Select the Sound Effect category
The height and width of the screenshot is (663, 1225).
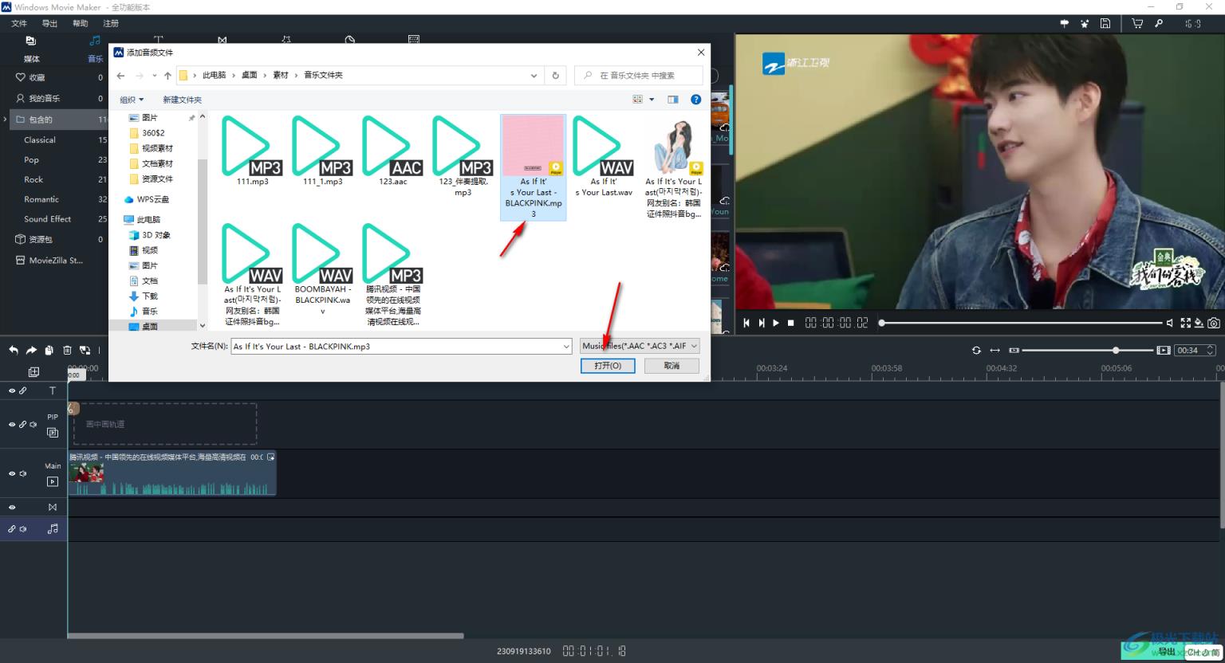[x=47, y=219]
